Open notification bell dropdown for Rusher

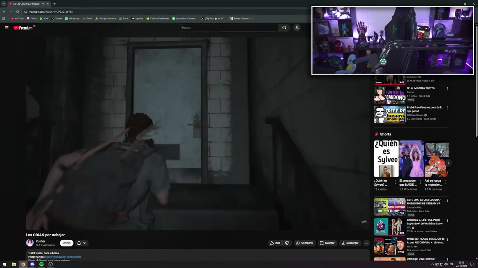(x=81, y=243)
